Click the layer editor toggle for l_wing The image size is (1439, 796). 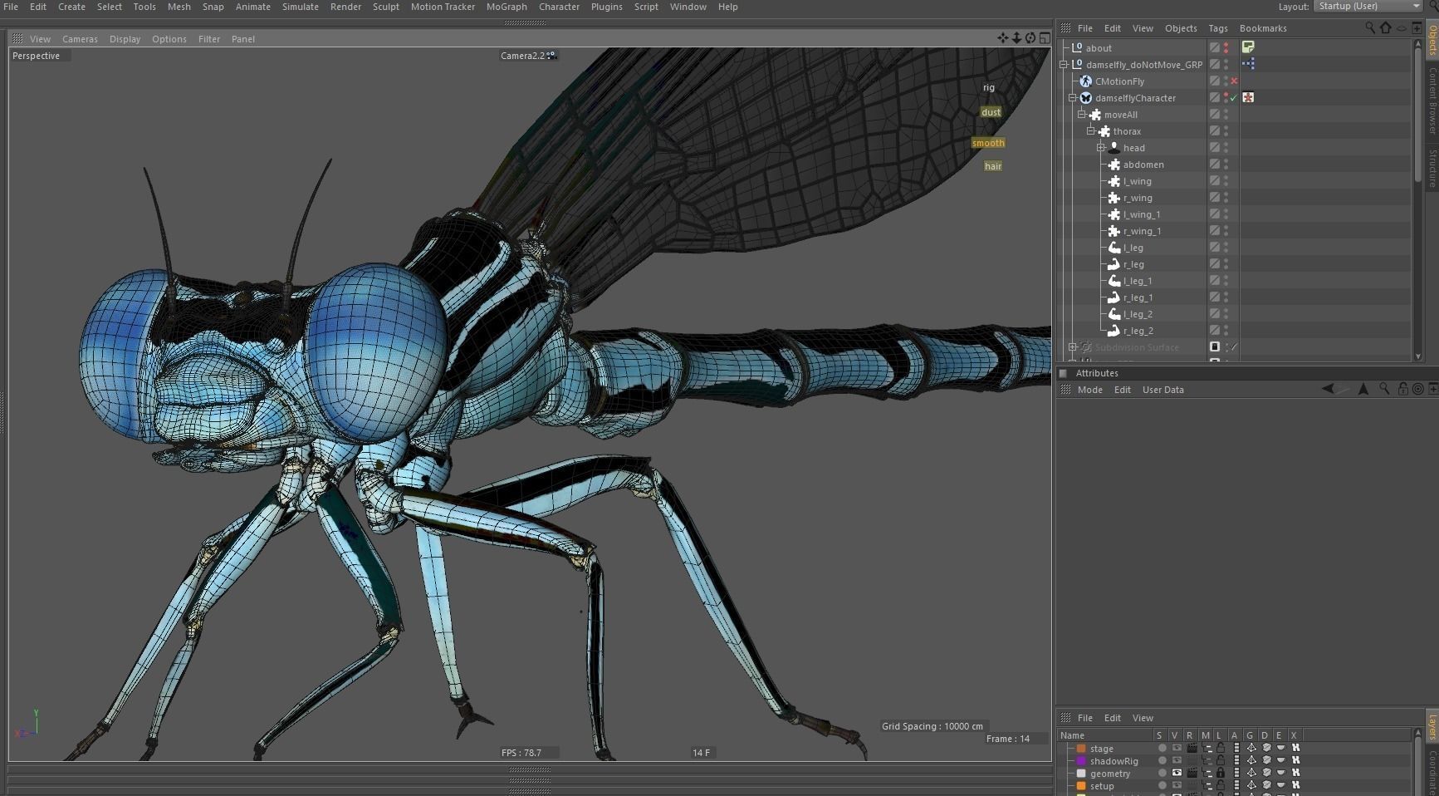click(1214, 180)
